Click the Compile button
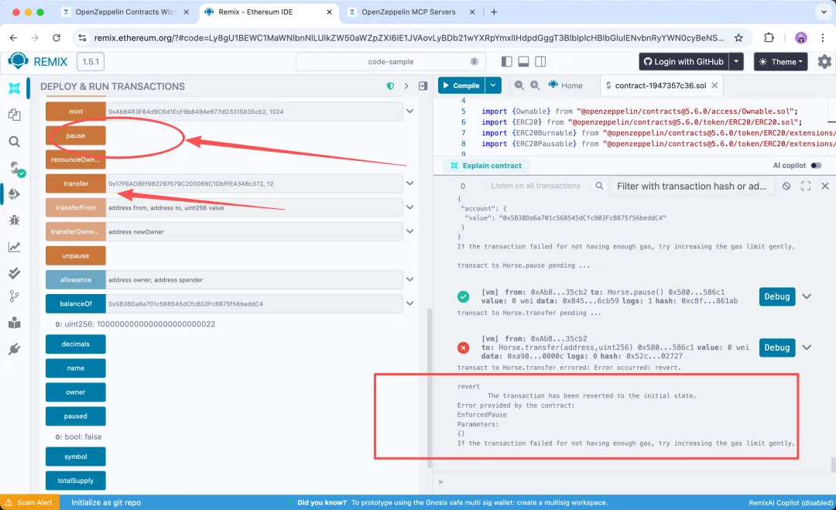 pos(461,85)
